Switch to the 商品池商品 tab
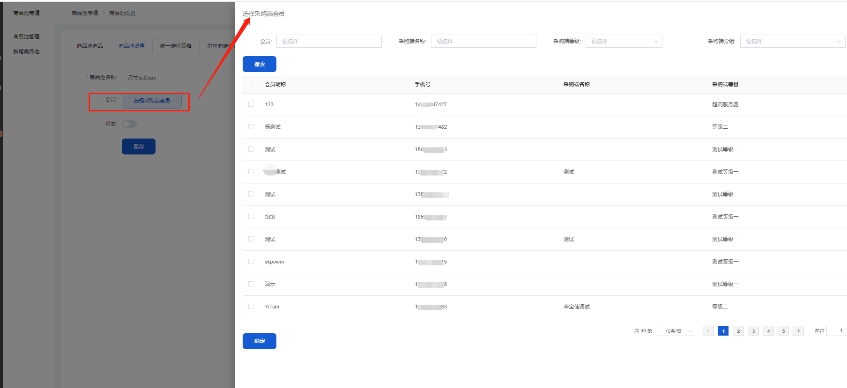Image resolution: width=847 pixels, height=388 pixels. [x=90, y=46]
